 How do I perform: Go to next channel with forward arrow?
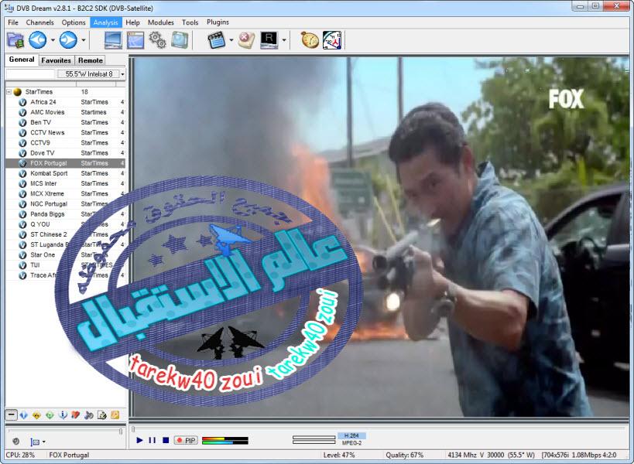(68, 40)
